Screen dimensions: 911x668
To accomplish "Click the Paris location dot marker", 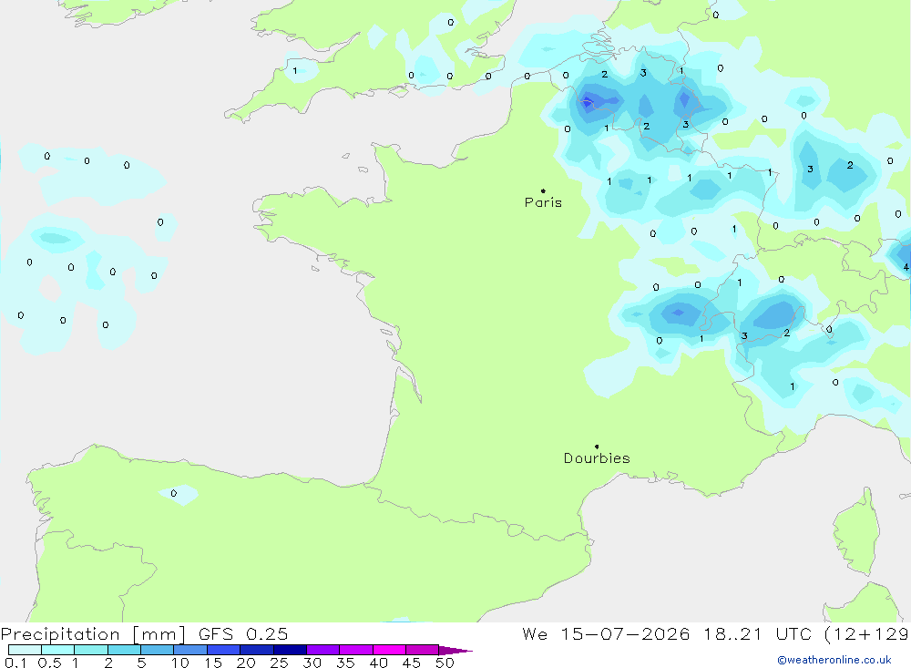I will click(543, 190).
